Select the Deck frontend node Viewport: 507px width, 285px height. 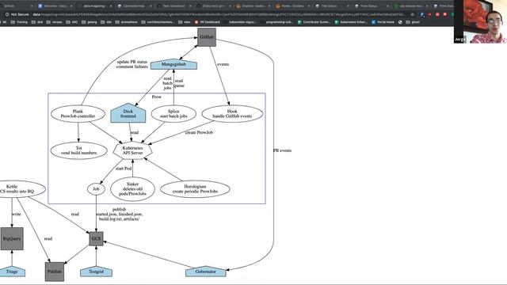(128, 113)
